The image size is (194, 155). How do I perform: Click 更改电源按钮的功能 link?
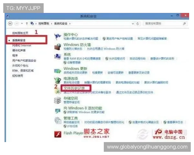click(x=127, y=82)
